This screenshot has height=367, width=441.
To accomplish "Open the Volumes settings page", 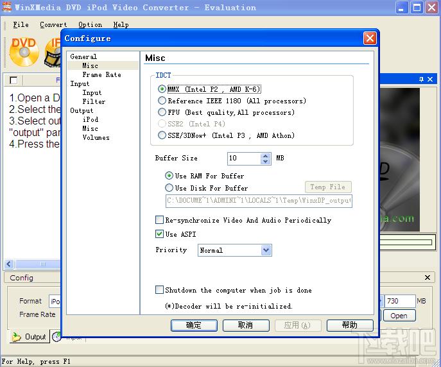I will 96,137.
